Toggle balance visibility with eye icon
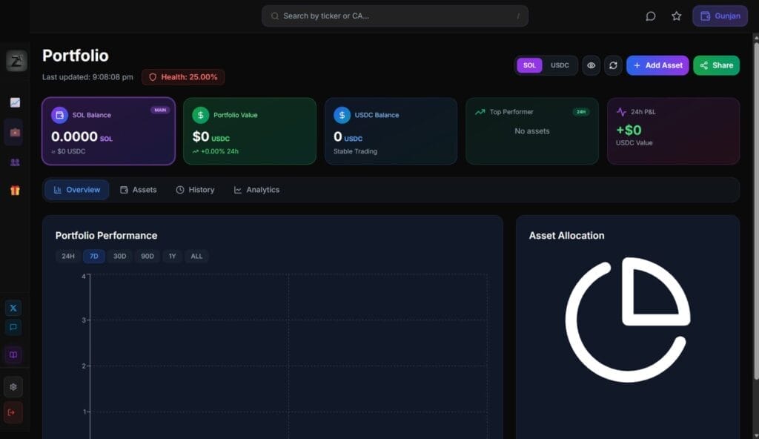 point(591,65)
